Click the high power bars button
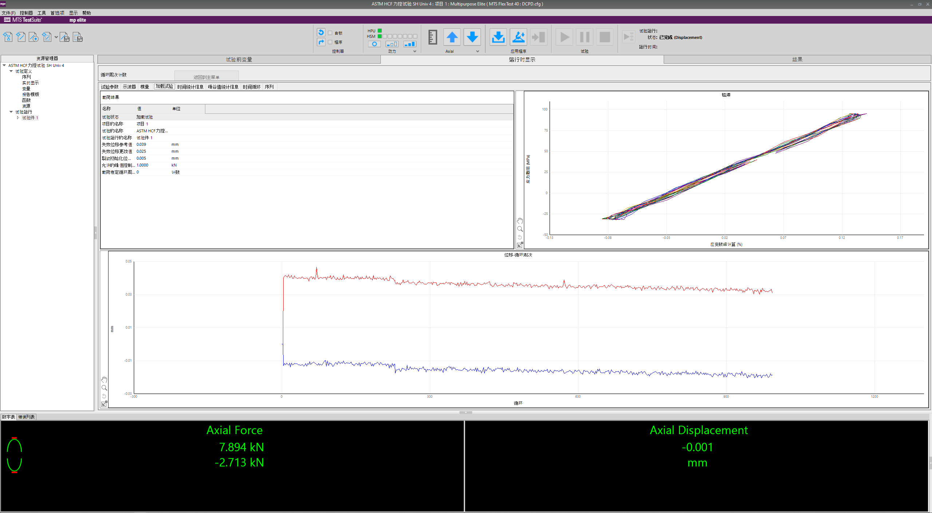 point(410,44)
